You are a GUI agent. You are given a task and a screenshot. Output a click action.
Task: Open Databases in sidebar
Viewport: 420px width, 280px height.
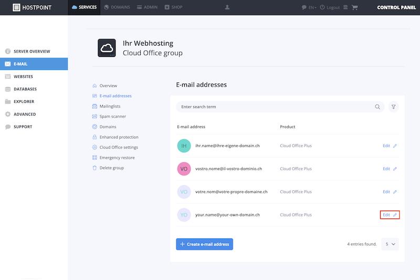[34, 89]
